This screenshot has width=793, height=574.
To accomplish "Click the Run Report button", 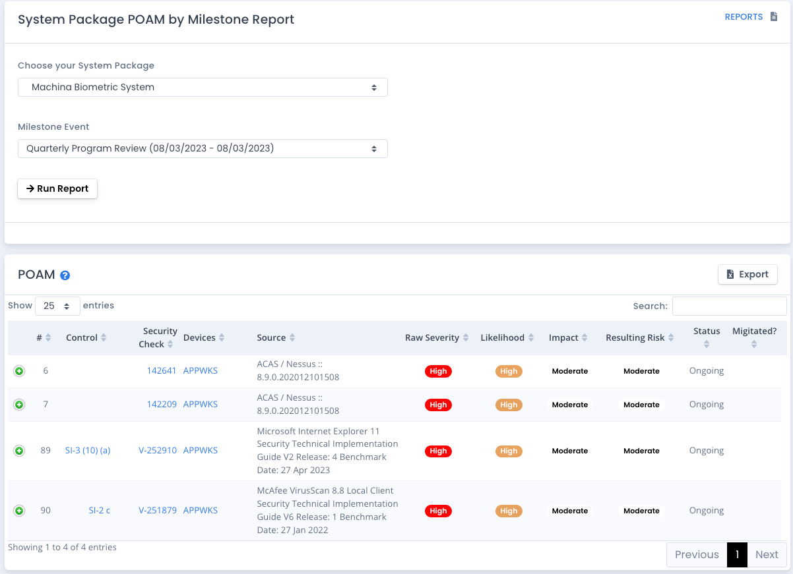I will (57, 188).
